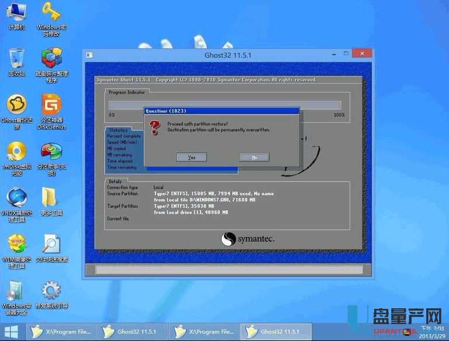This screenshot has height=341, width=449.
Task: Open the WIM镜像处理工具 icon
Action: [x=16, y=252]
